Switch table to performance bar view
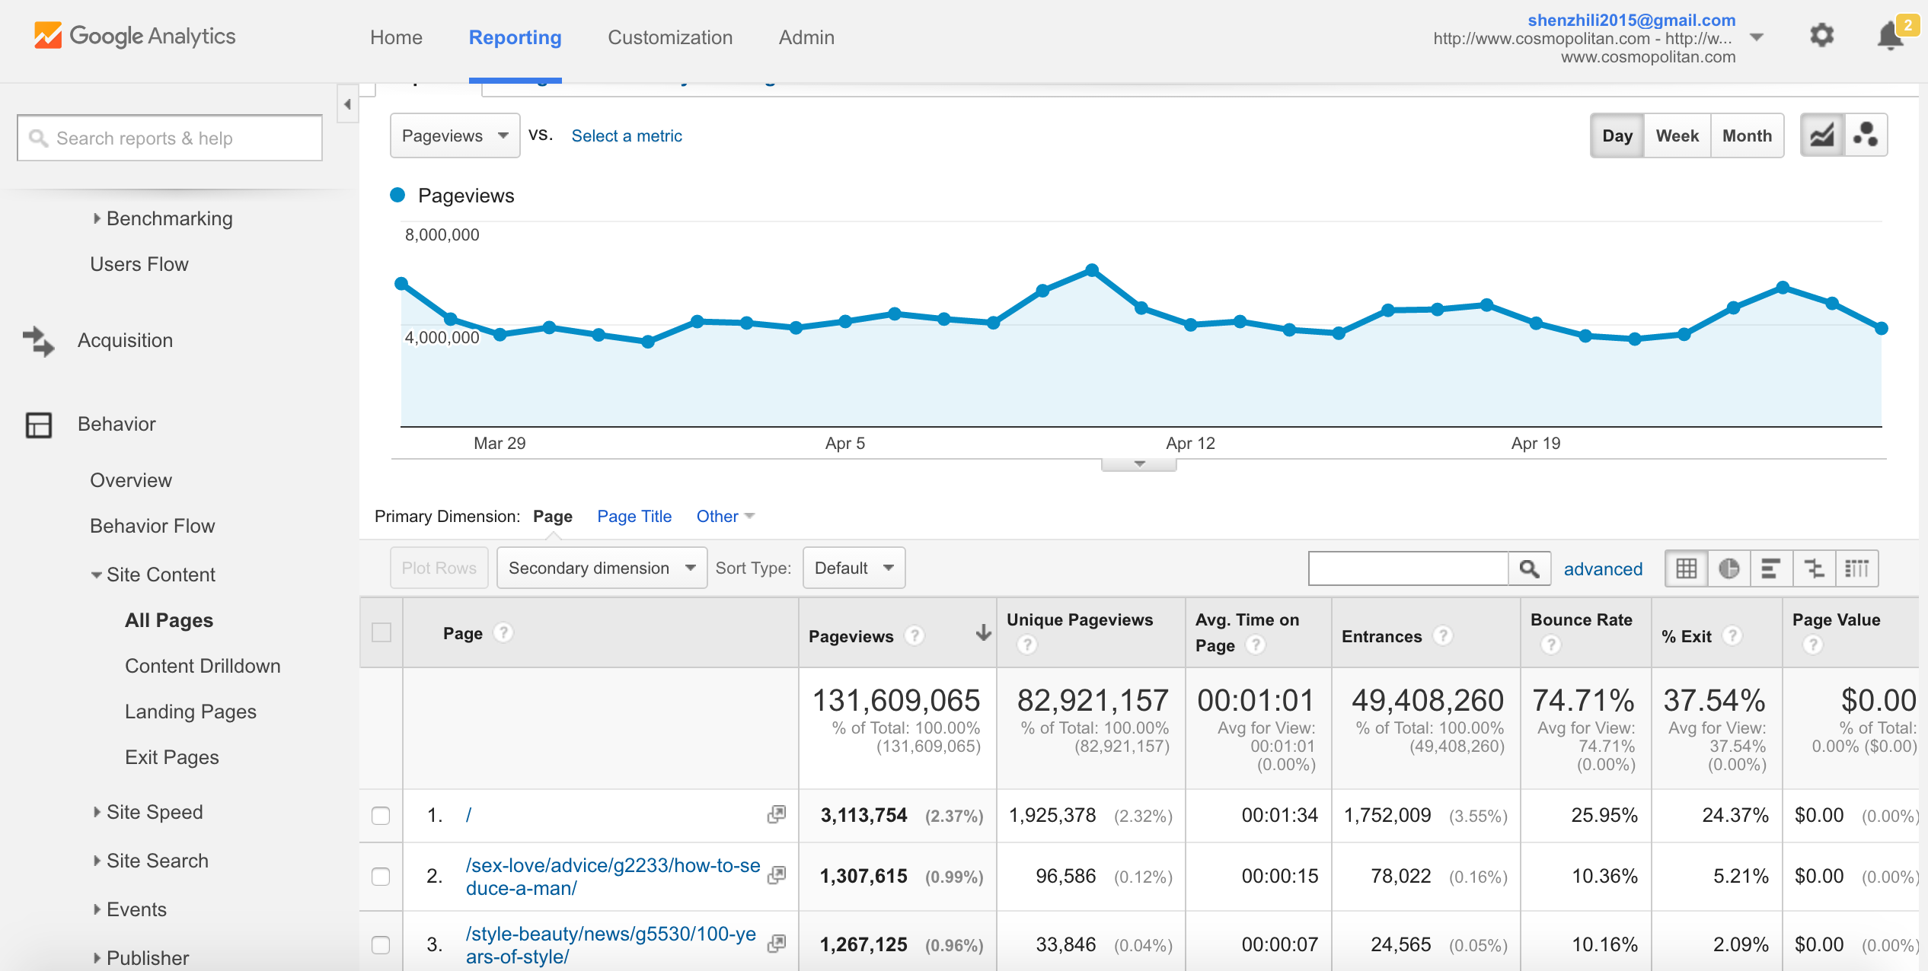Screen dimensions: 1928x971 [1771, 568]
